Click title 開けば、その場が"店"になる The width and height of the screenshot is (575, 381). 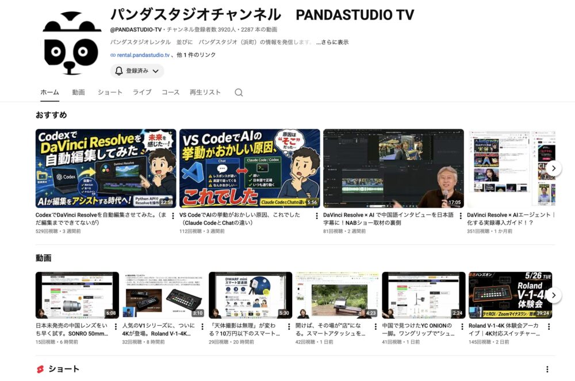pyautogui.click(x=331, y=329)
